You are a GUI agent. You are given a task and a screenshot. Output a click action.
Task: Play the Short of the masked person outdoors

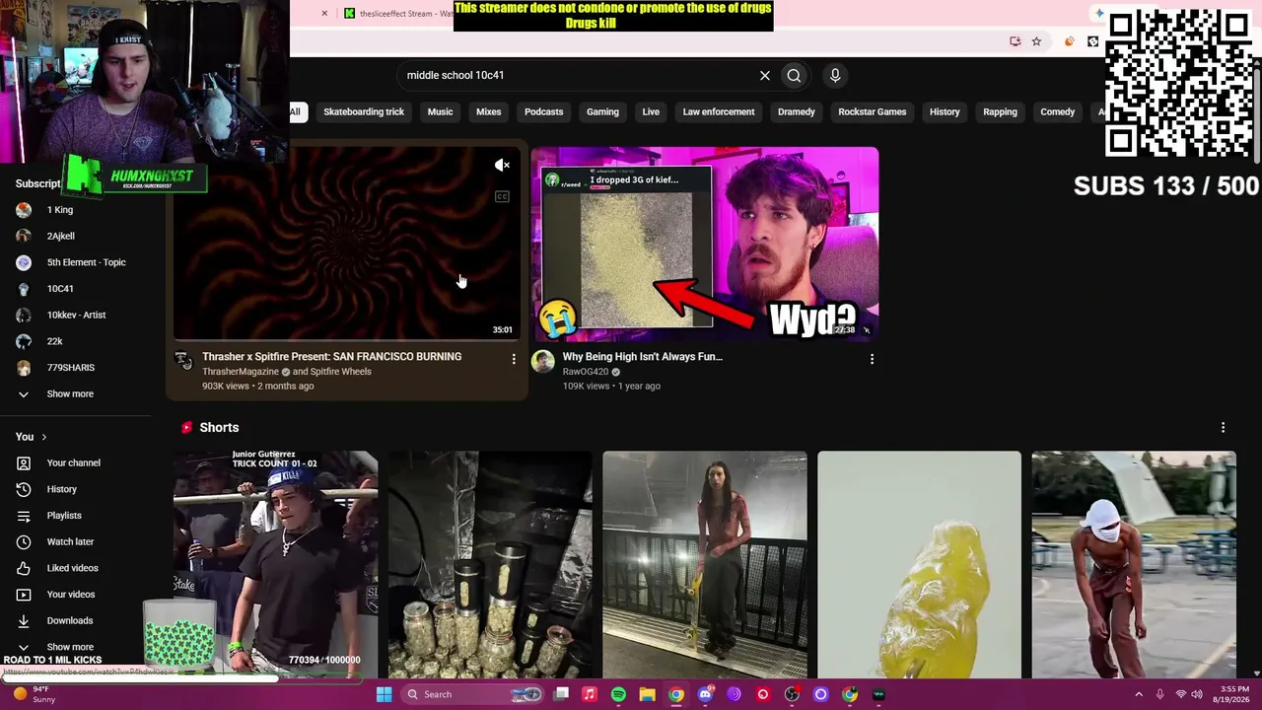1134,565
